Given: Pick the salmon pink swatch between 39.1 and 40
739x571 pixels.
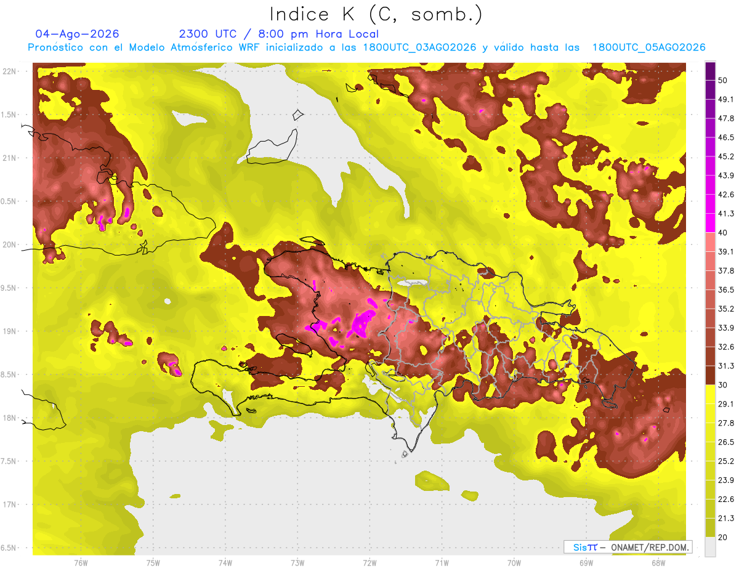Looking at the screenshot, I should click(x=711, y=242).
